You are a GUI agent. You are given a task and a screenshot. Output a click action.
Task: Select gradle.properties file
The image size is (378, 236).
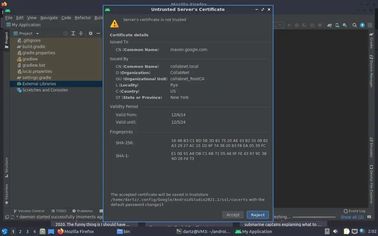[56, 53]
